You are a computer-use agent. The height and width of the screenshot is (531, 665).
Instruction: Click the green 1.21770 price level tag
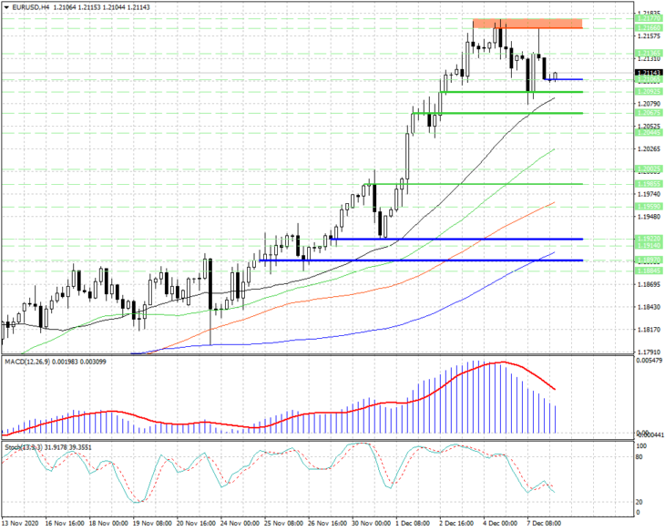click(649, 18)
